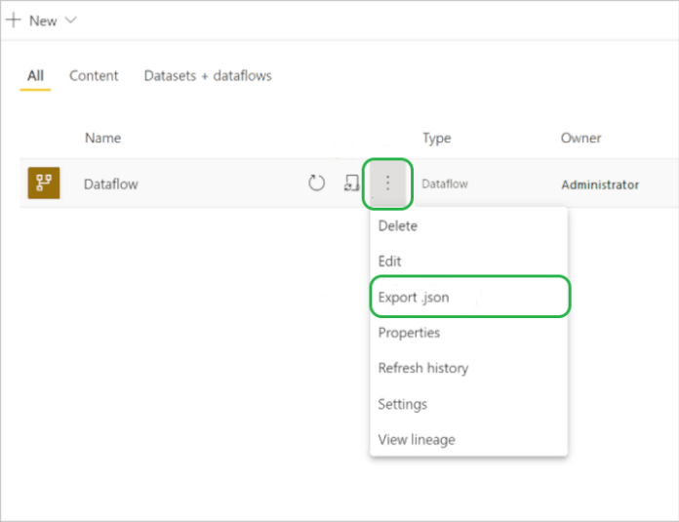679x522 pixels.
Task: Open the New dropdown menu
Action: pos(42,20)
